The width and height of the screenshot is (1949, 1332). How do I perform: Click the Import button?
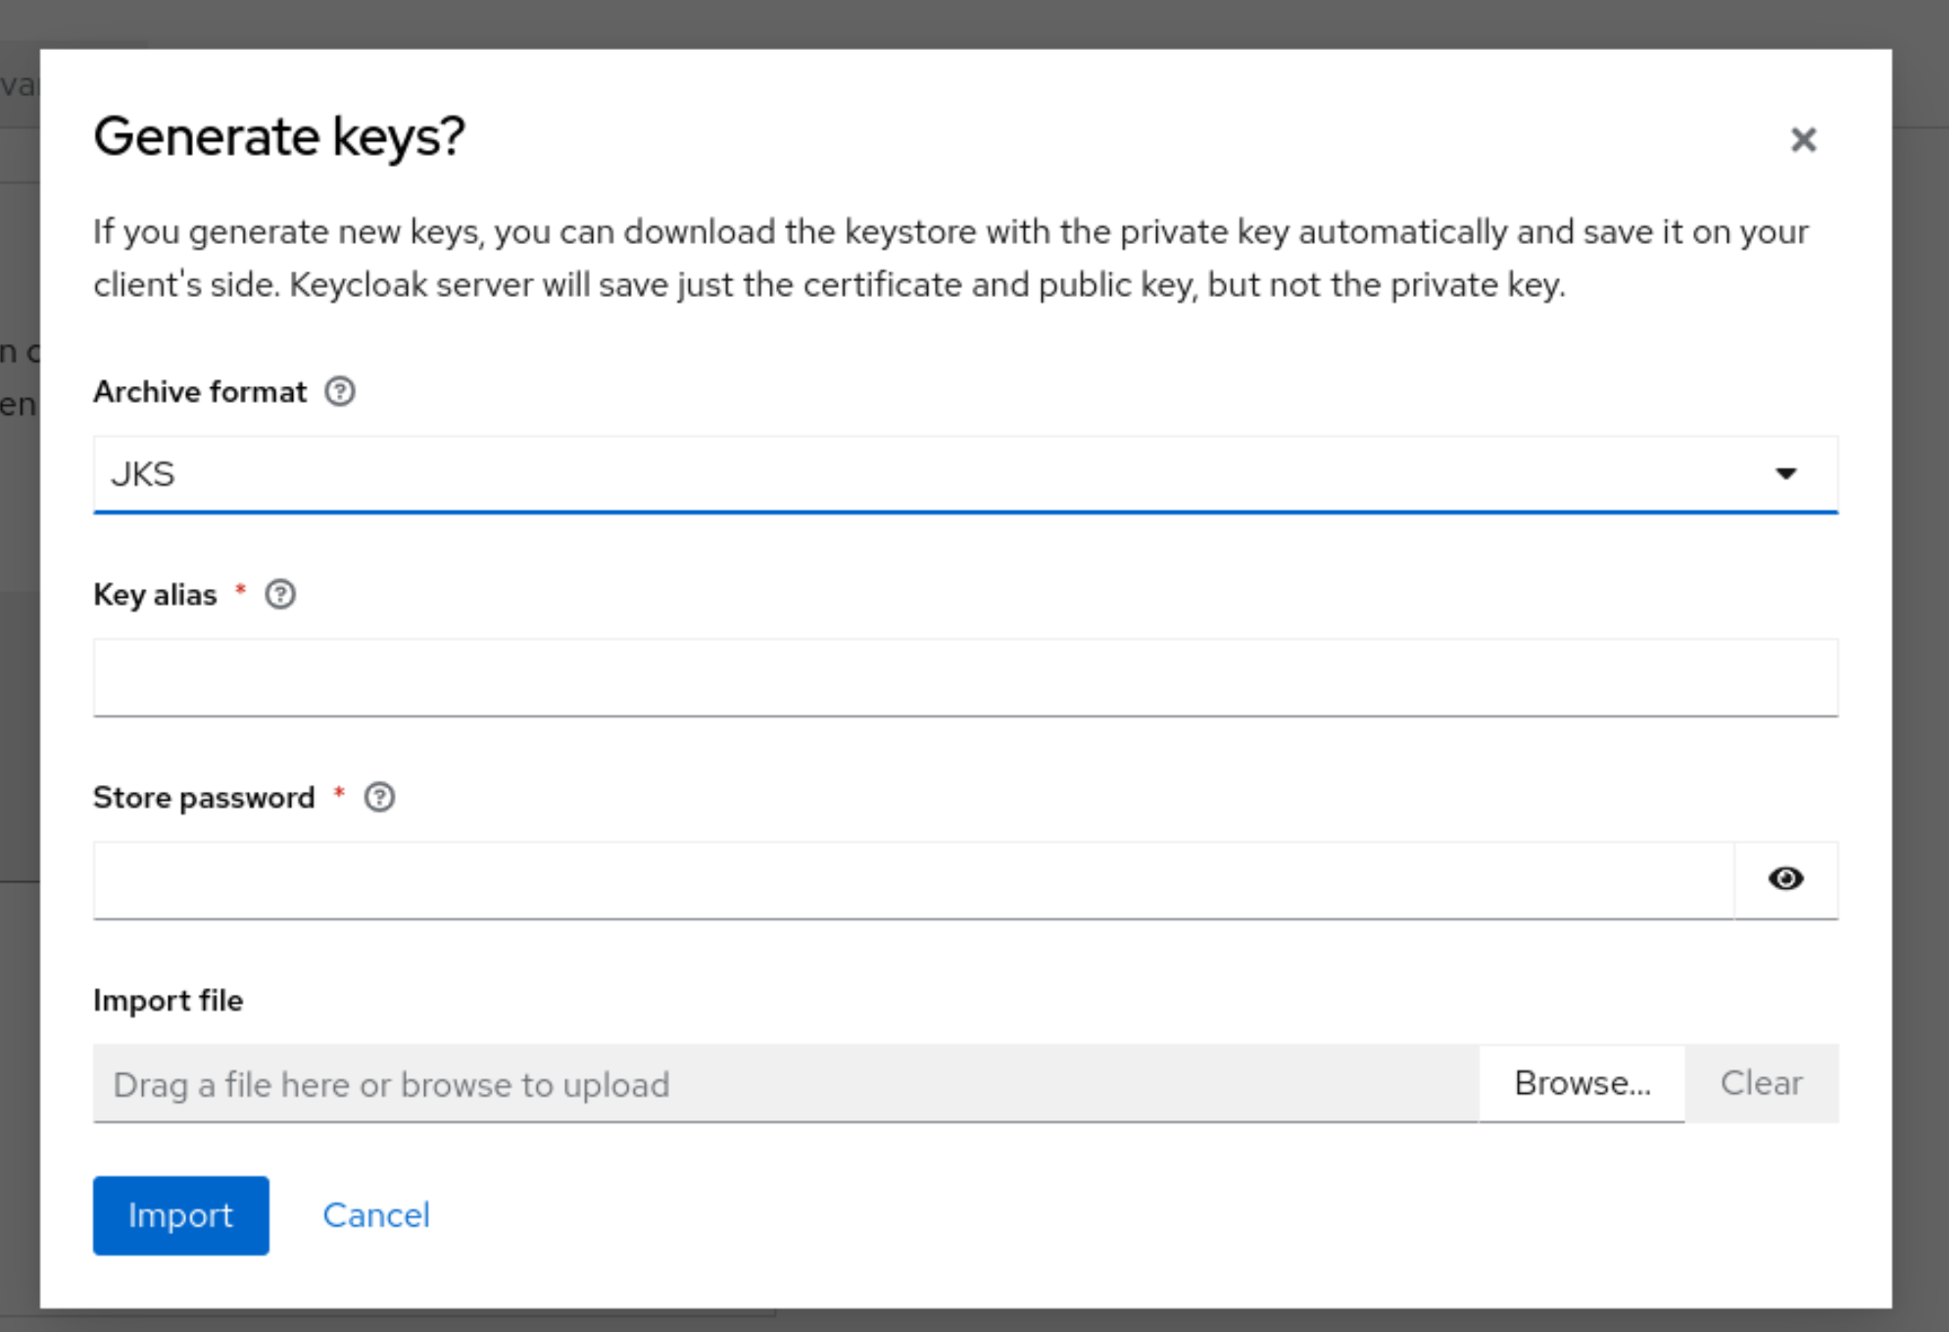[x=180, y=1215]
